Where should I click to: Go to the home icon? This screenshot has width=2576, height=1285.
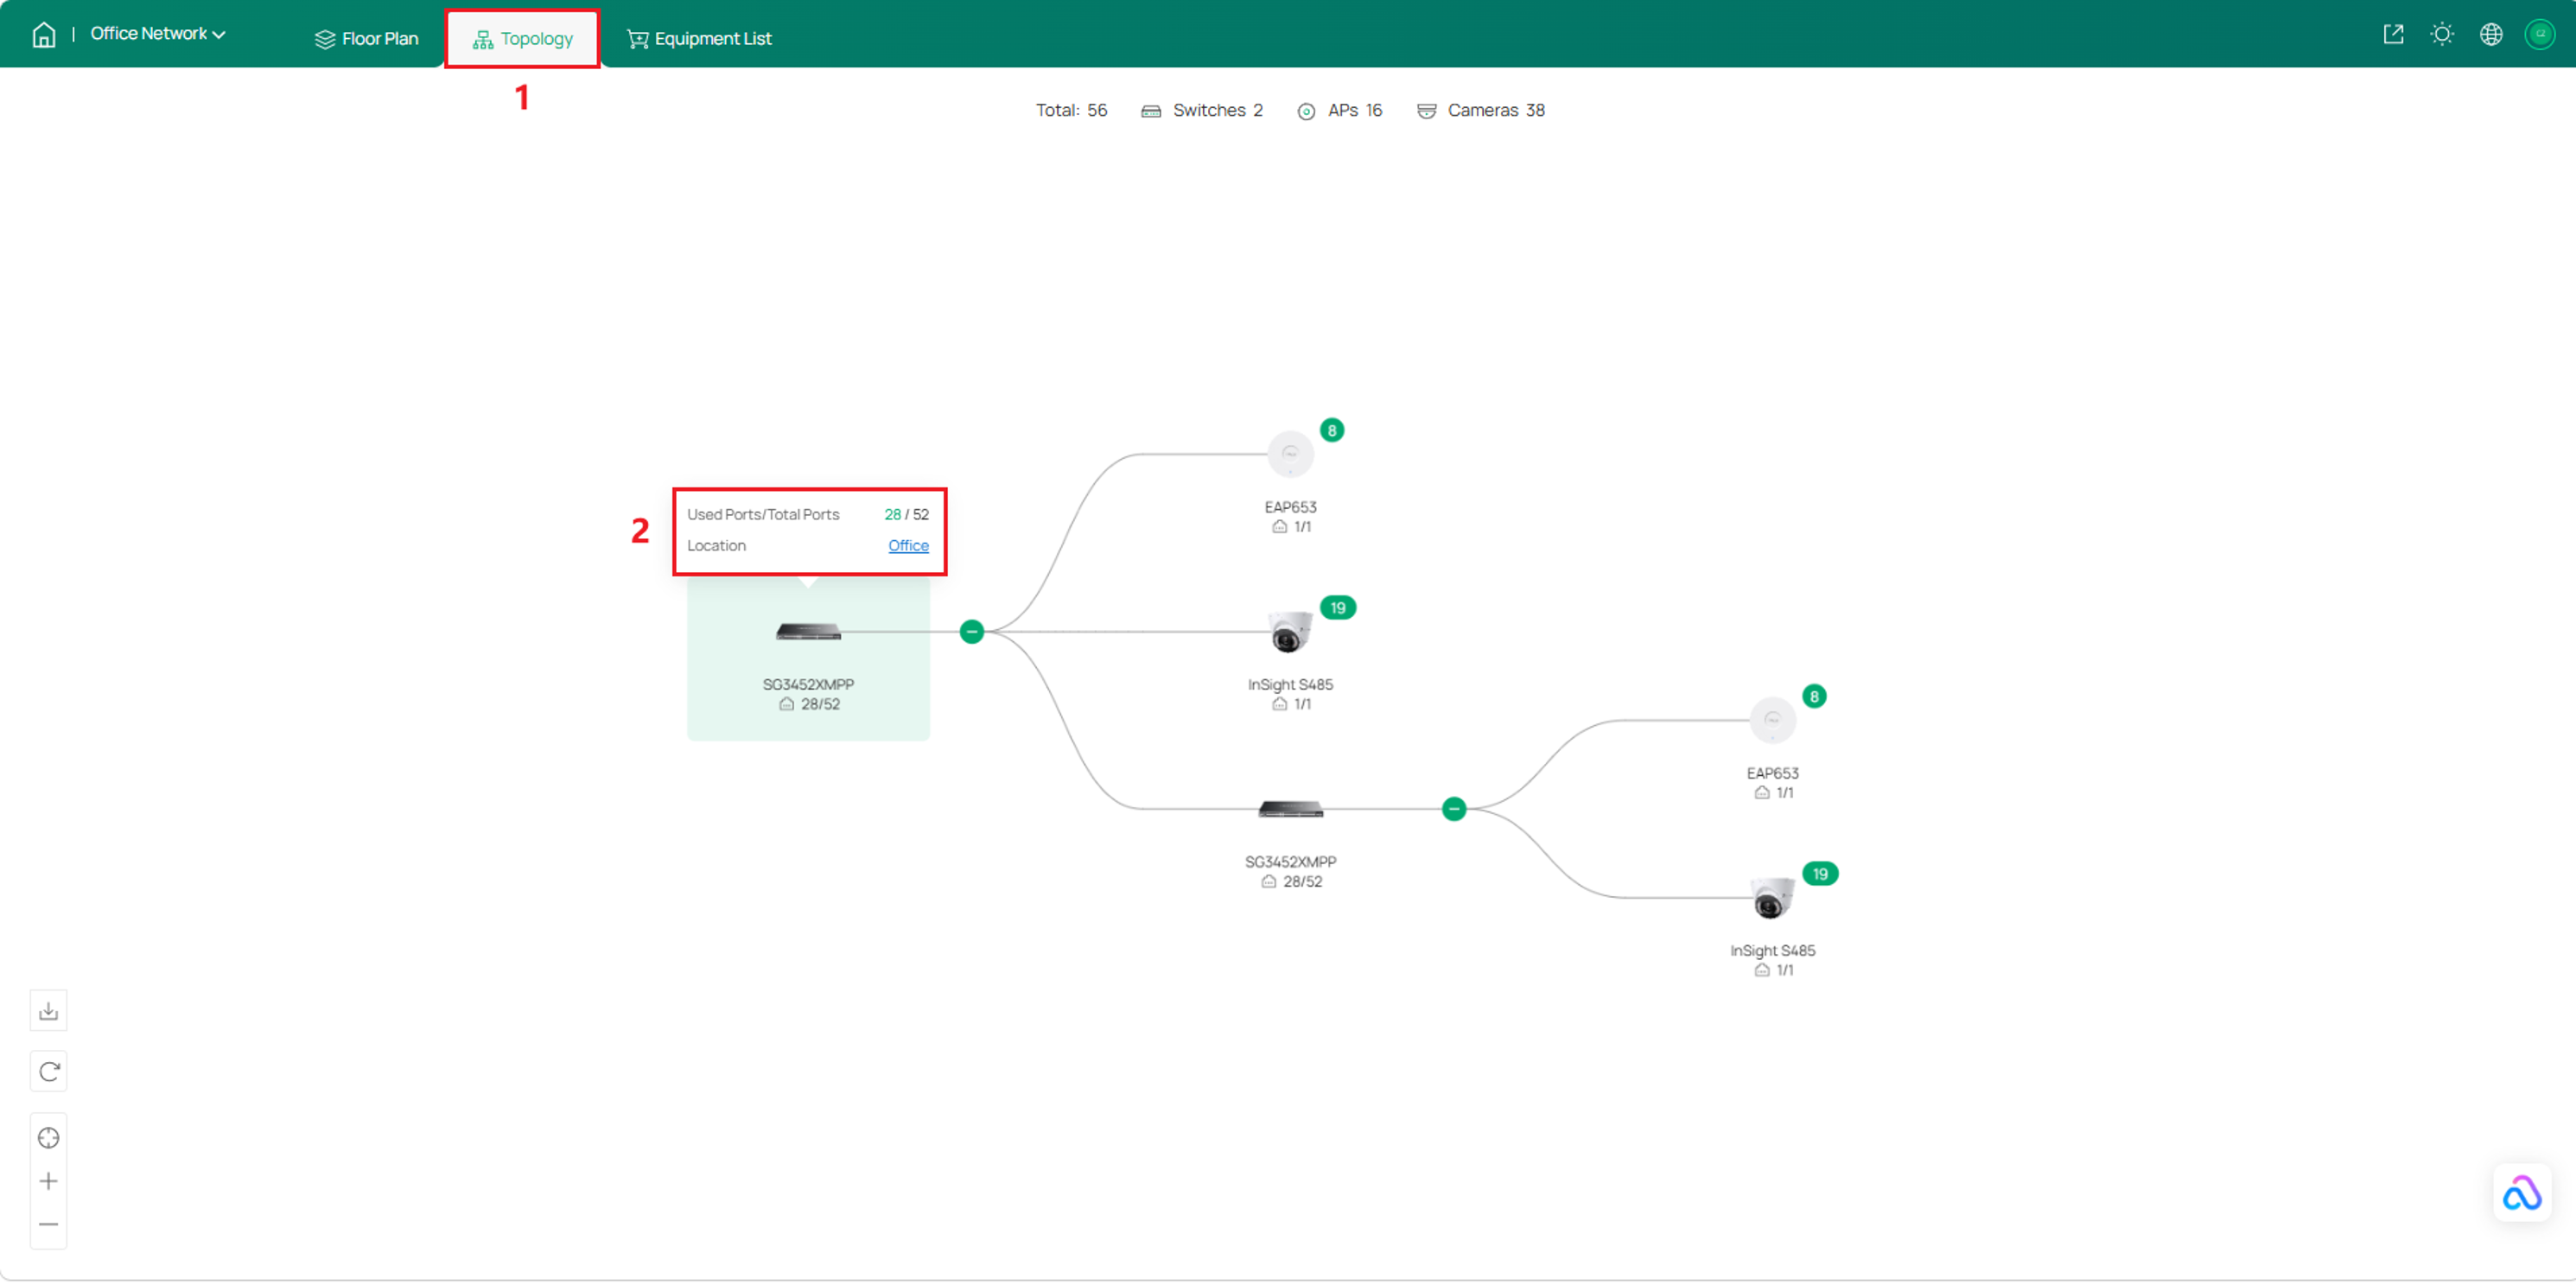pos(43,35)
